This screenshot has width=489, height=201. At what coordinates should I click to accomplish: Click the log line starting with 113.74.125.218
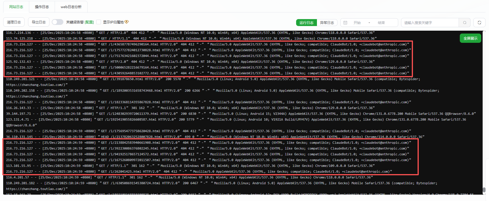click(191, 38)
